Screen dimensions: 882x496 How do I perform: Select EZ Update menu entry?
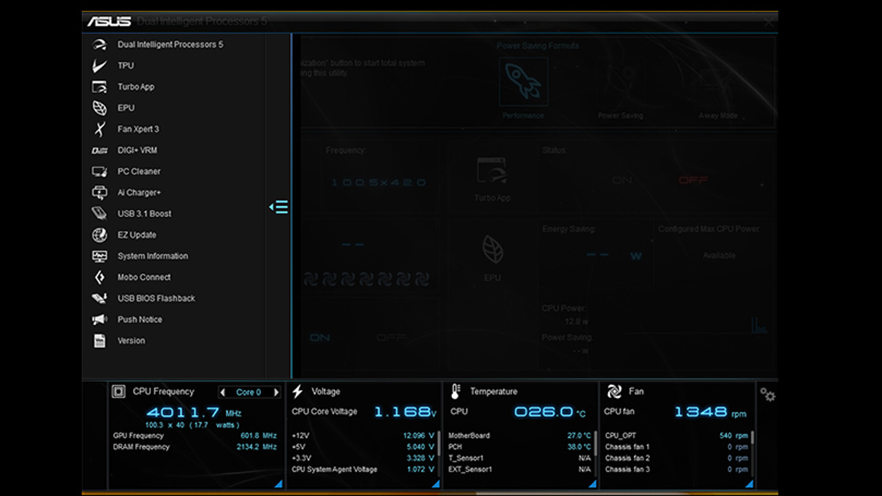(x=137, y=235)
